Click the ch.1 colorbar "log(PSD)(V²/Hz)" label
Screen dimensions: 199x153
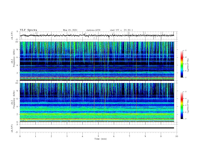(x=188, y=65)
